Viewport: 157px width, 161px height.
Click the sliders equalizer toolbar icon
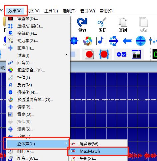coord(153,41)
